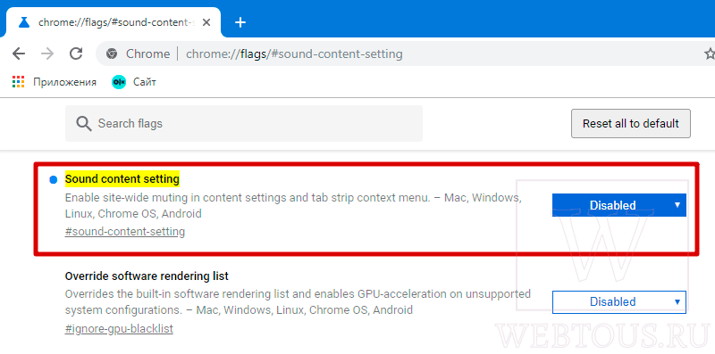
Task: Click the blue dot beside Sound content setting
Action: click(x=54, y=180)
